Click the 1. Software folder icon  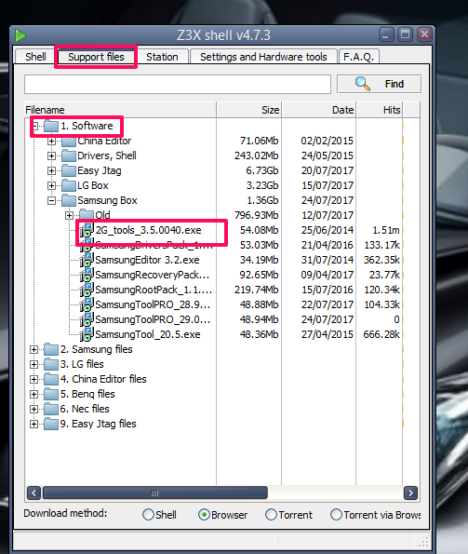pos(51,126)
